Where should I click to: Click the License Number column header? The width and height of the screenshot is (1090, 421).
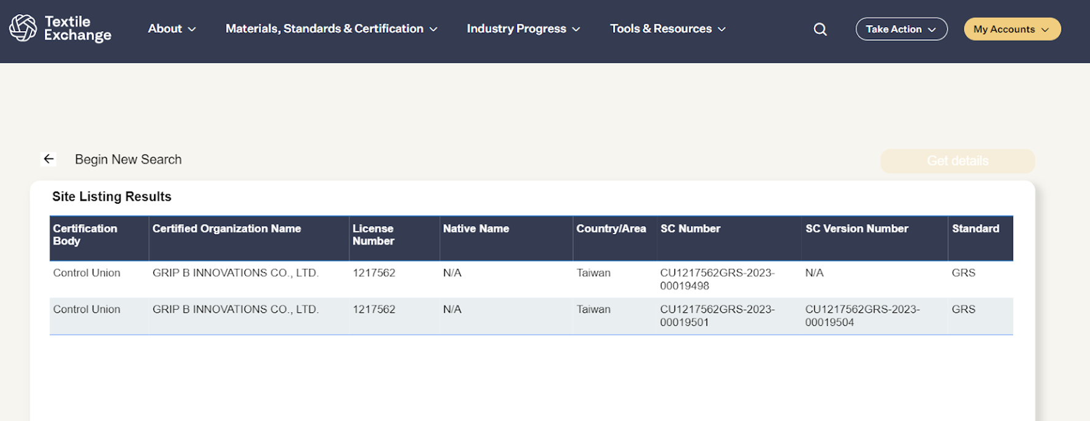373,235
